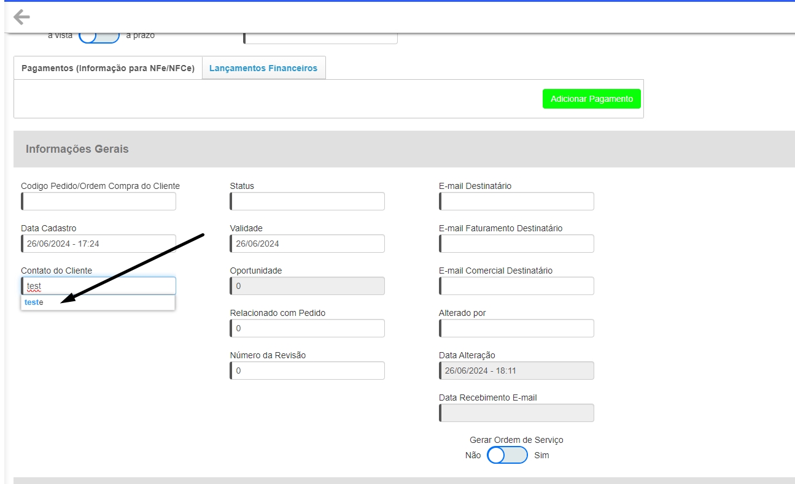Viewport: 795px width, 484px height.
Task: Click E-mail Faturamento Destinatário field
Action: coord(517,244)
